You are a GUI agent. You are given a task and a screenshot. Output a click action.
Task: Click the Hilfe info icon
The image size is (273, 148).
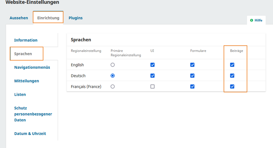point(252,20)
